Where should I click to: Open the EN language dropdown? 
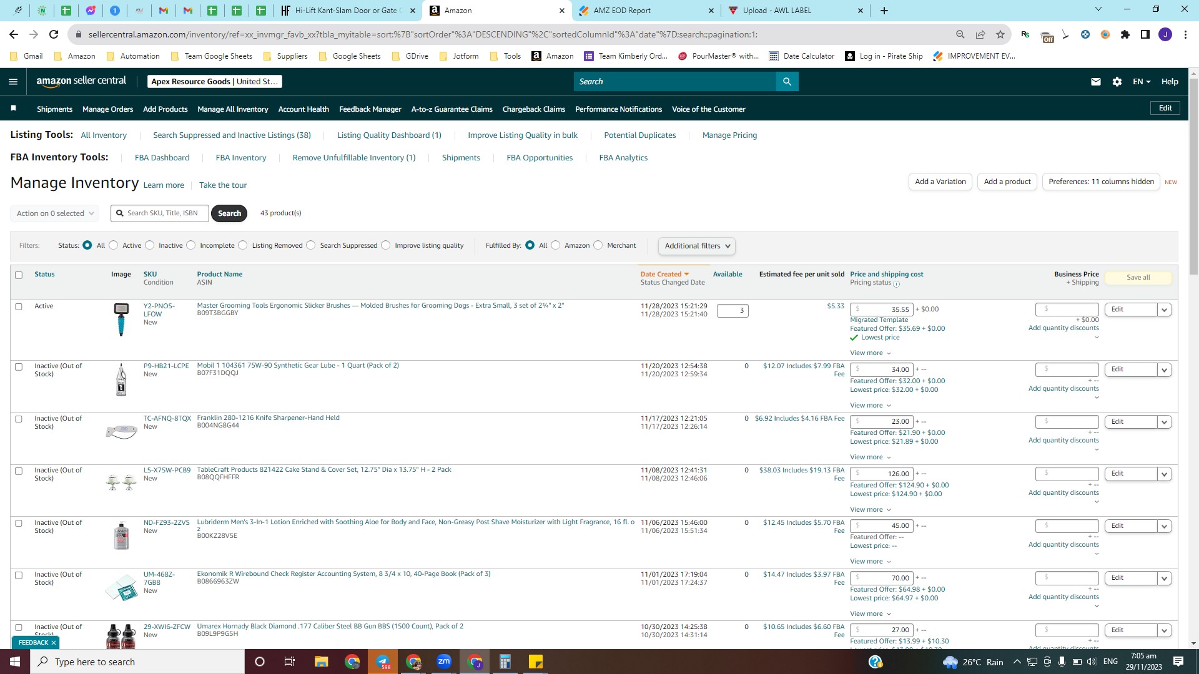(1141, 82)
